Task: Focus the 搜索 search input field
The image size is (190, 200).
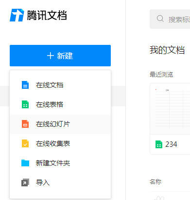Action: [x=170, y=19]
